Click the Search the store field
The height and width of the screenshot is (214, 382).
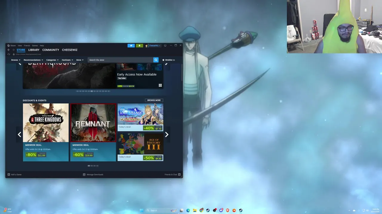point(121,60)
